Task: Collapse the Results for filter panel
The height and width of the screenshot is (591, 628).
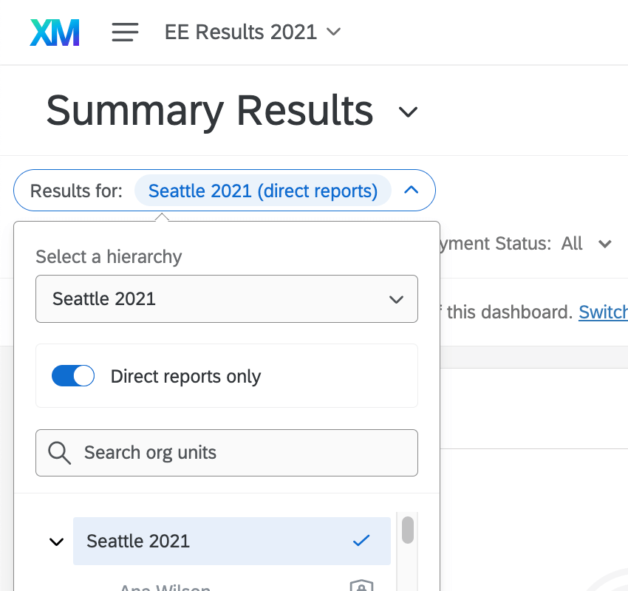Action: click(x=412, y=190)
